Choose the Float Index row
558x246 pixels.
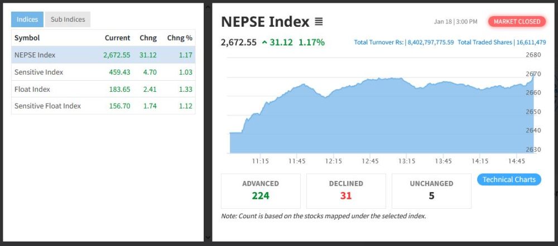point(103,89)
